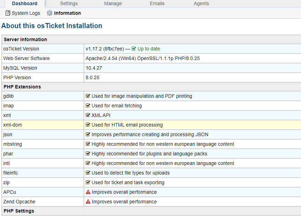The image size is (301, 216).
Task: Switch to the Settings tab
Action: tap(69, 3)
